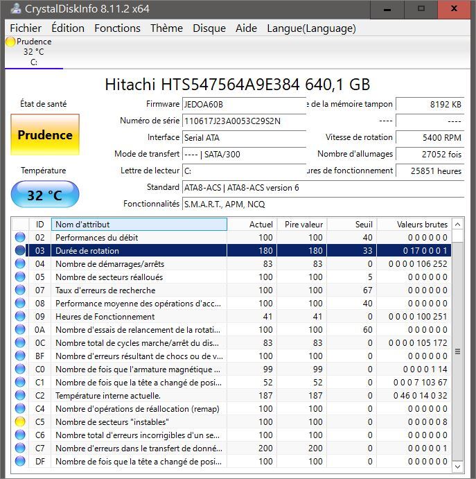Click the Actuel column header
This screenshot has height=479, width=476.
pyautogui.click(x=252, y=225)
